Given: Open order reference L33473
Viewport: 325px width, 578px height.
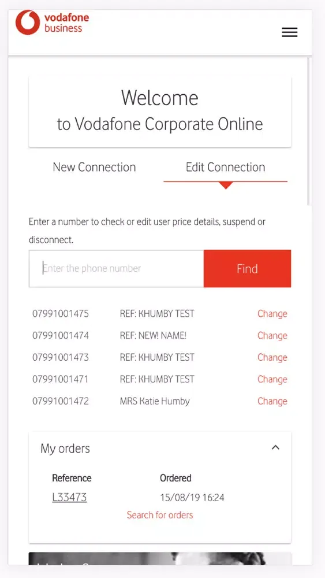Looking at the screenshot, I should 70,497.
